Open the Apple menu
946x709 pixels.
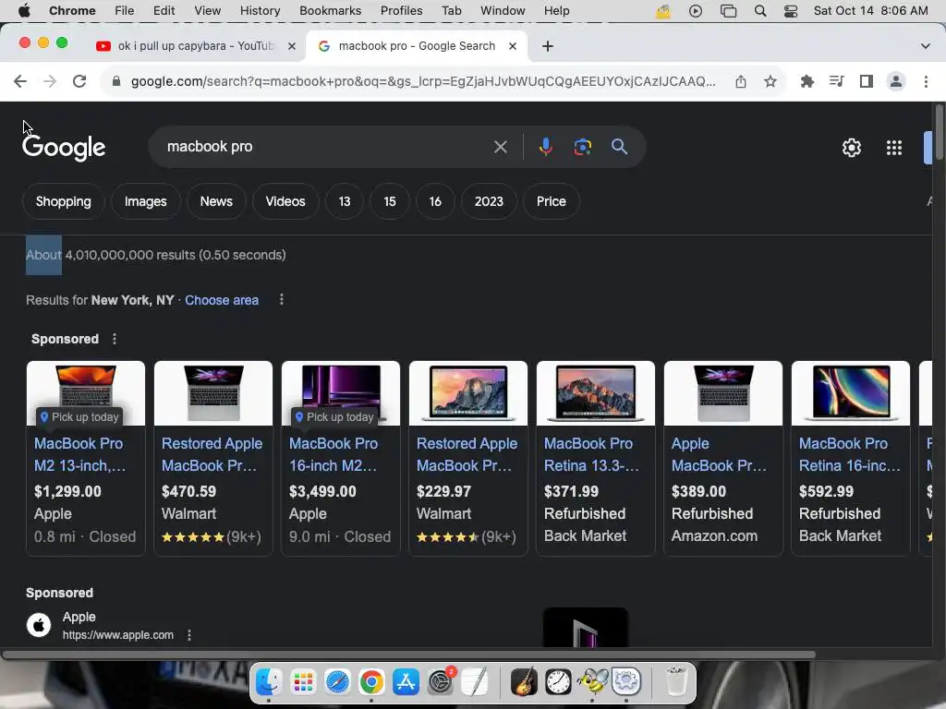click(24, 11)
